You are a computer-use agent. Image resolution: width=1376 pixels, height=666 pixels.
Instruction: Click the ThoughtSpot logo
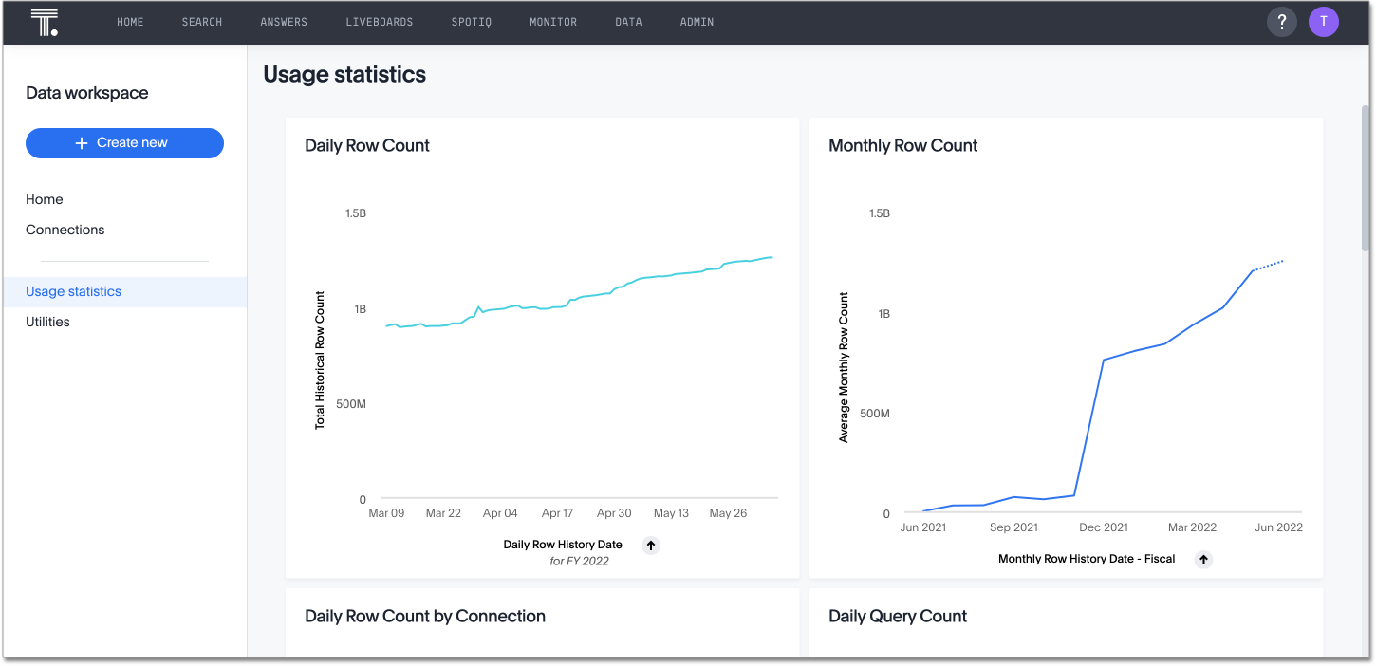tap(44, 21)
